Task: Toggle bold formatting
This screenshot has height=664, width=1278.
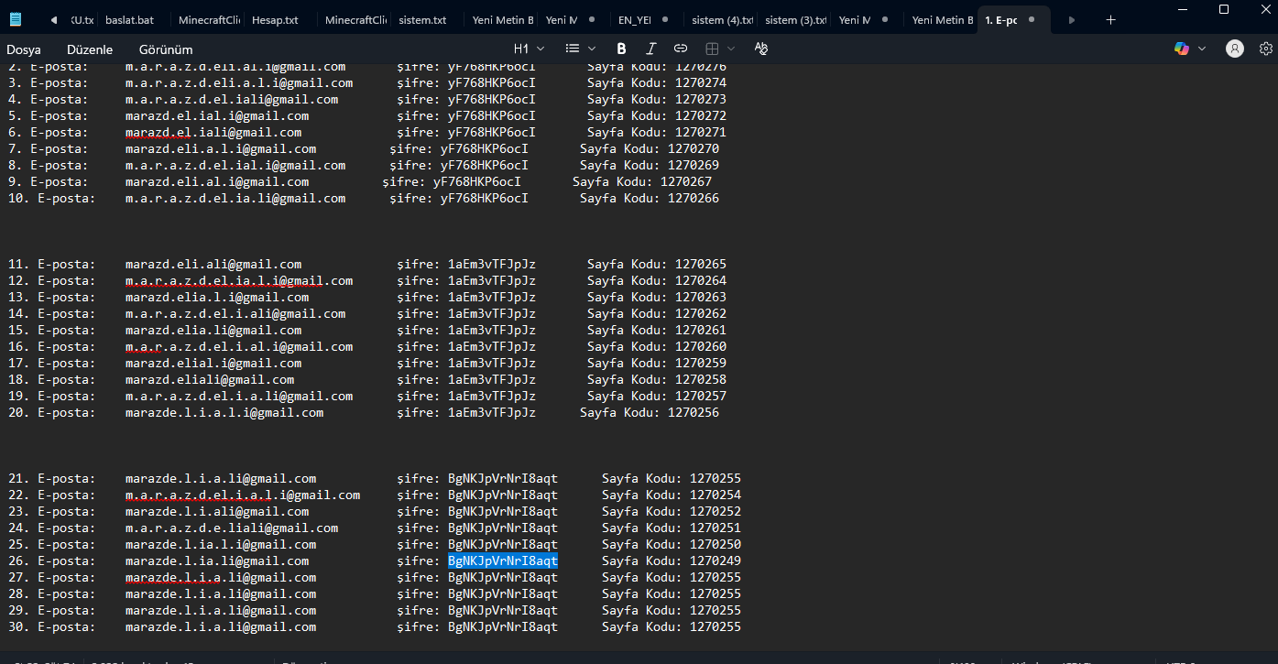Action: click(x=622, y=49)
